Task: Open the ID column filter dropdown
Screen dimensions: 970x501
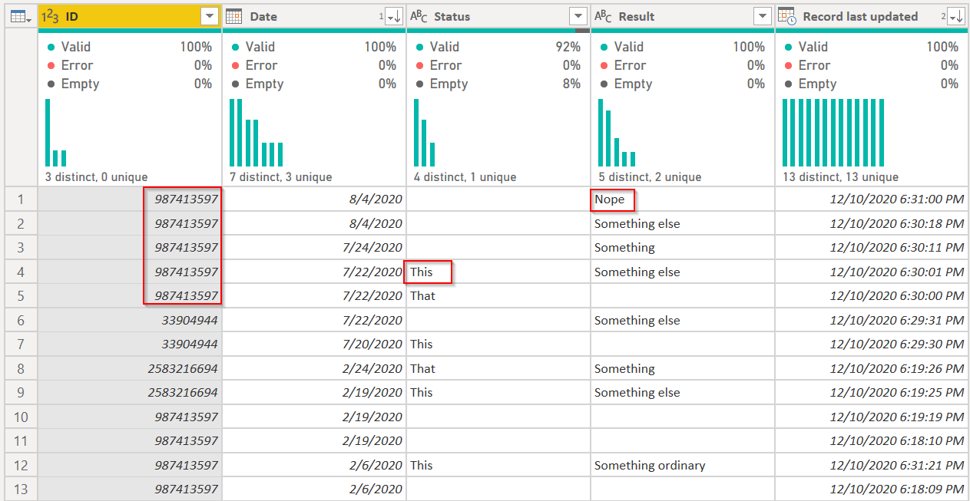Action: coord(210,16)
